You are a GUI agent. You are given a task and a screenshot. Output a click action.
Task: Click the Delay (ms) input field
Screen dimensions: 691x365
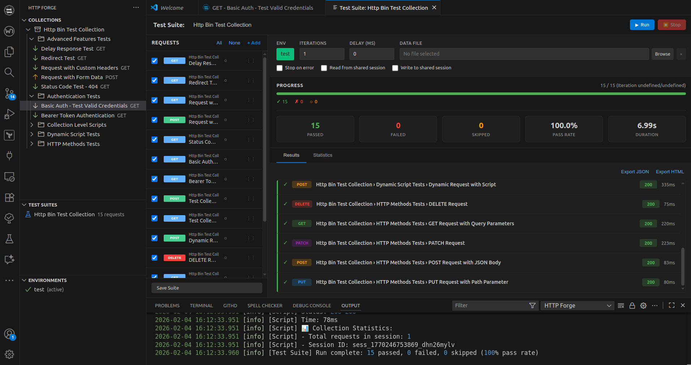click(372, 54)
